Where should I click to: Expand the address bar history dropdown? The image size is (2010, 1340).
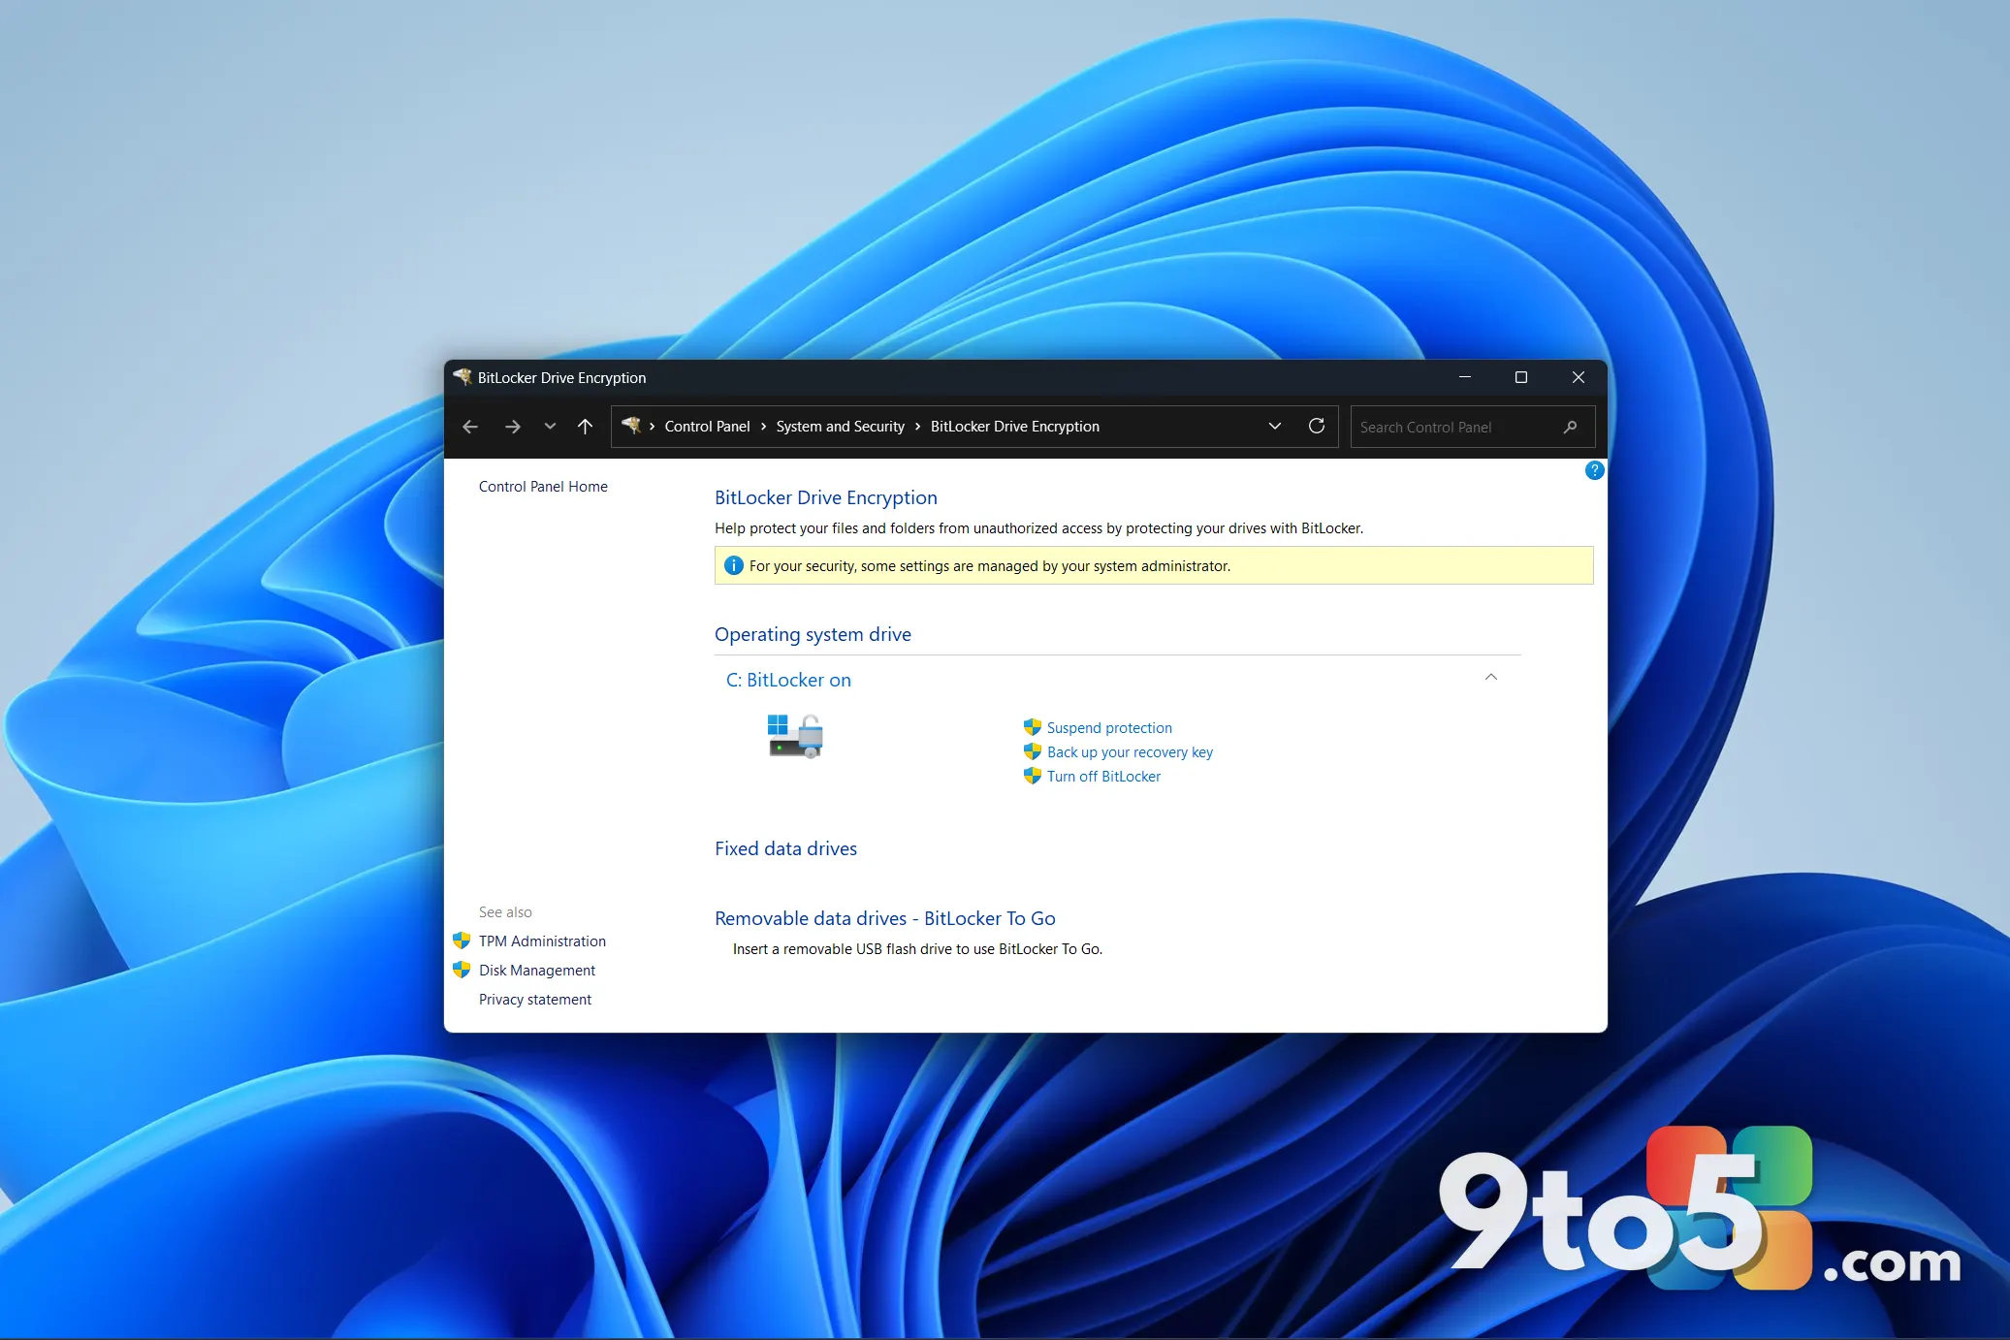pos(1274,427)
